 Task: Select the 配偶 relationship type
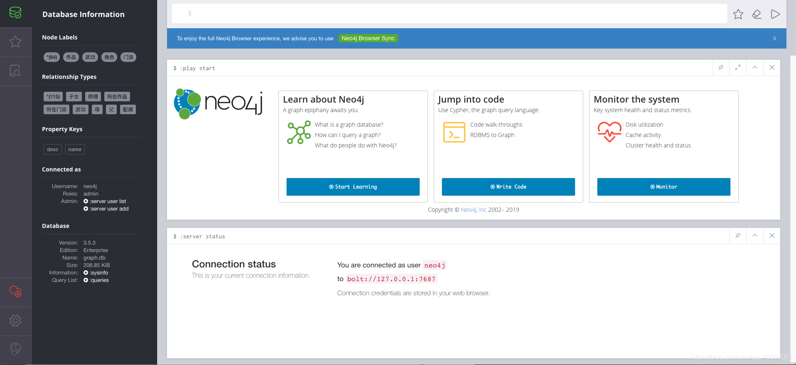[x=128, y=110]
